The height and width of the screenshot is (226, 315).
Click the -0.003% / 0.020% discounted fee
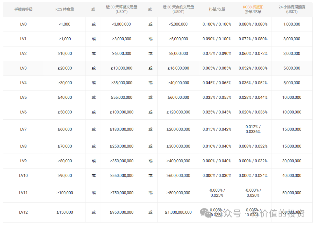253,193
